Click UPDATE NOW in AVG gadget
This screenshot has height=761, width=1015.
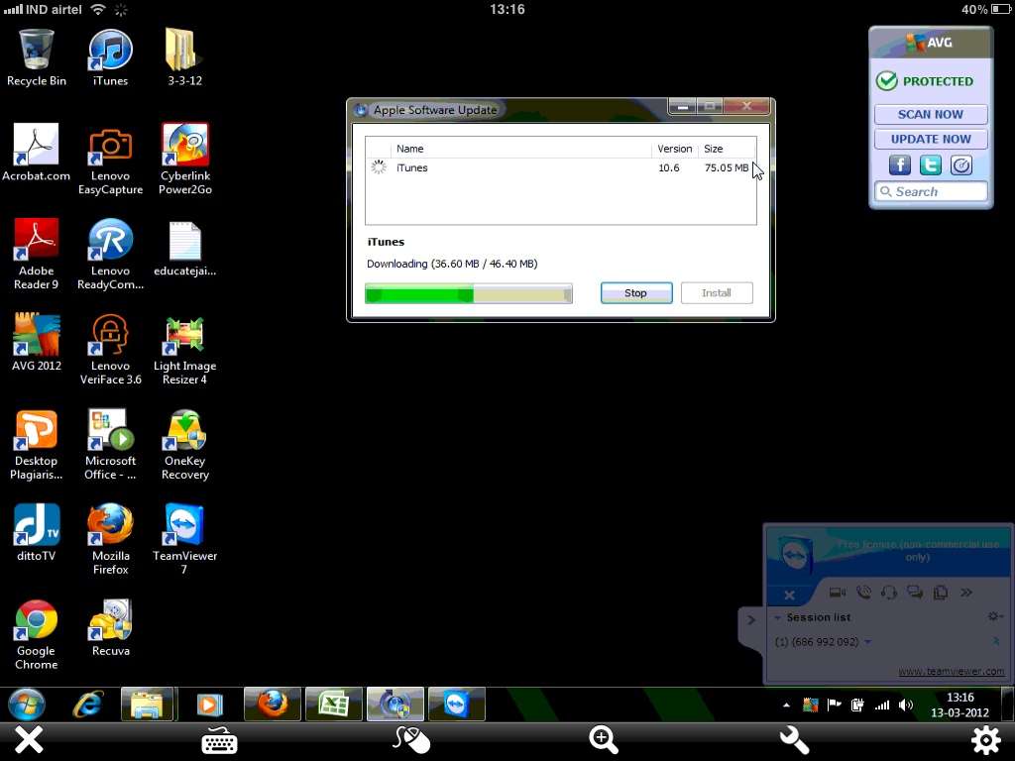click(x=930, y=139)
